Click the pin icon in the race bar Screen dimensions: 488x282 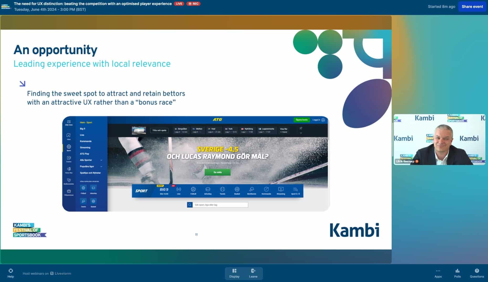pos(301,128)
